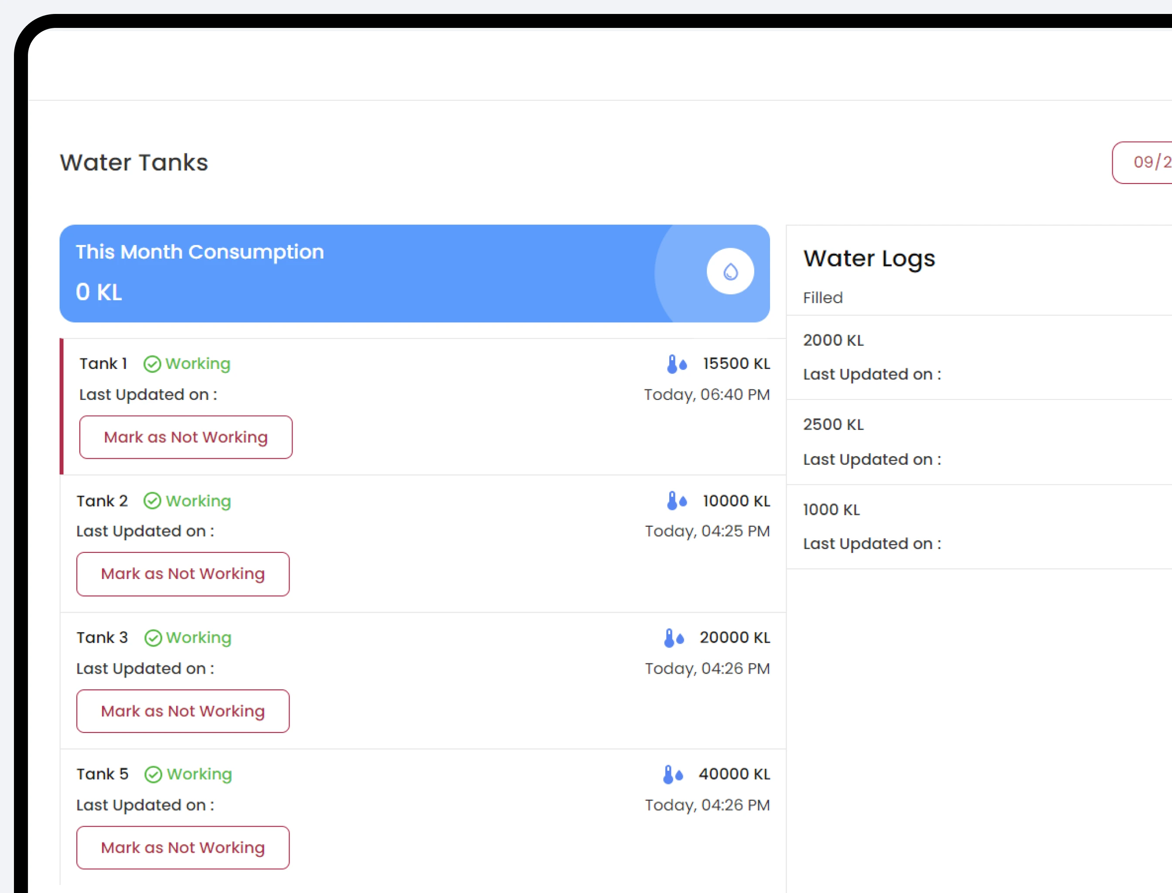Select the This Month Consumption card
Screen dimensions: 1172x893
415,273
